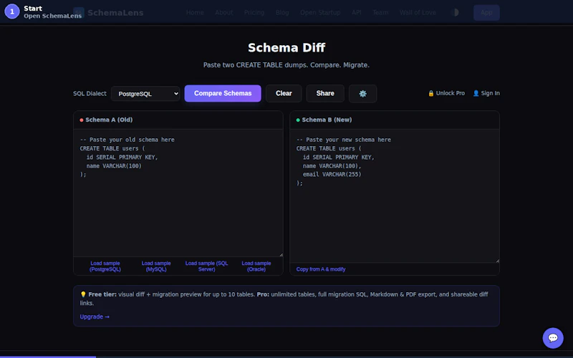The height and width of the screenshot is (358, 573).
Task: Click the App button in header
Action: (486, 12)
